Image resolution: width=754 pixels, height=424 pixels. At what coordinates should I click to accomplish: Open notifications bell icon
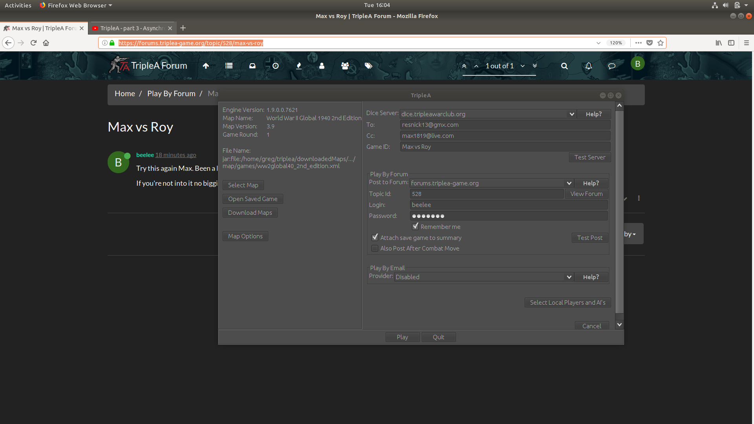click(x=588, y=66)
